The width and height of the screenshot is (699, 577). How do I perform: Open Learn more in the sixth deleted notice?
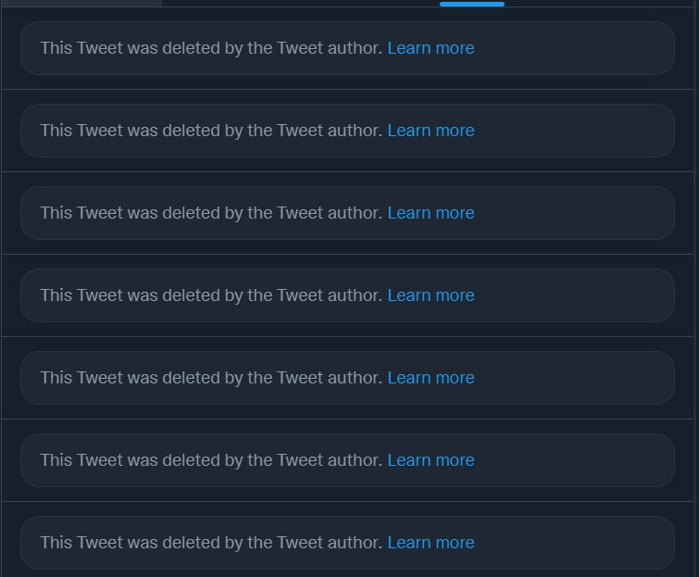click(431, 460)
